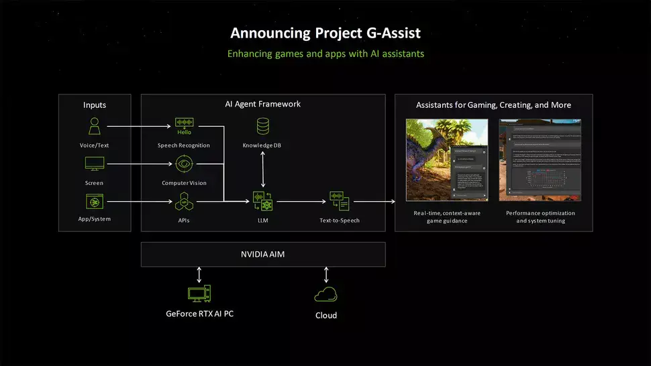Click the 'Speech Recognition' label

click(184, 145)
